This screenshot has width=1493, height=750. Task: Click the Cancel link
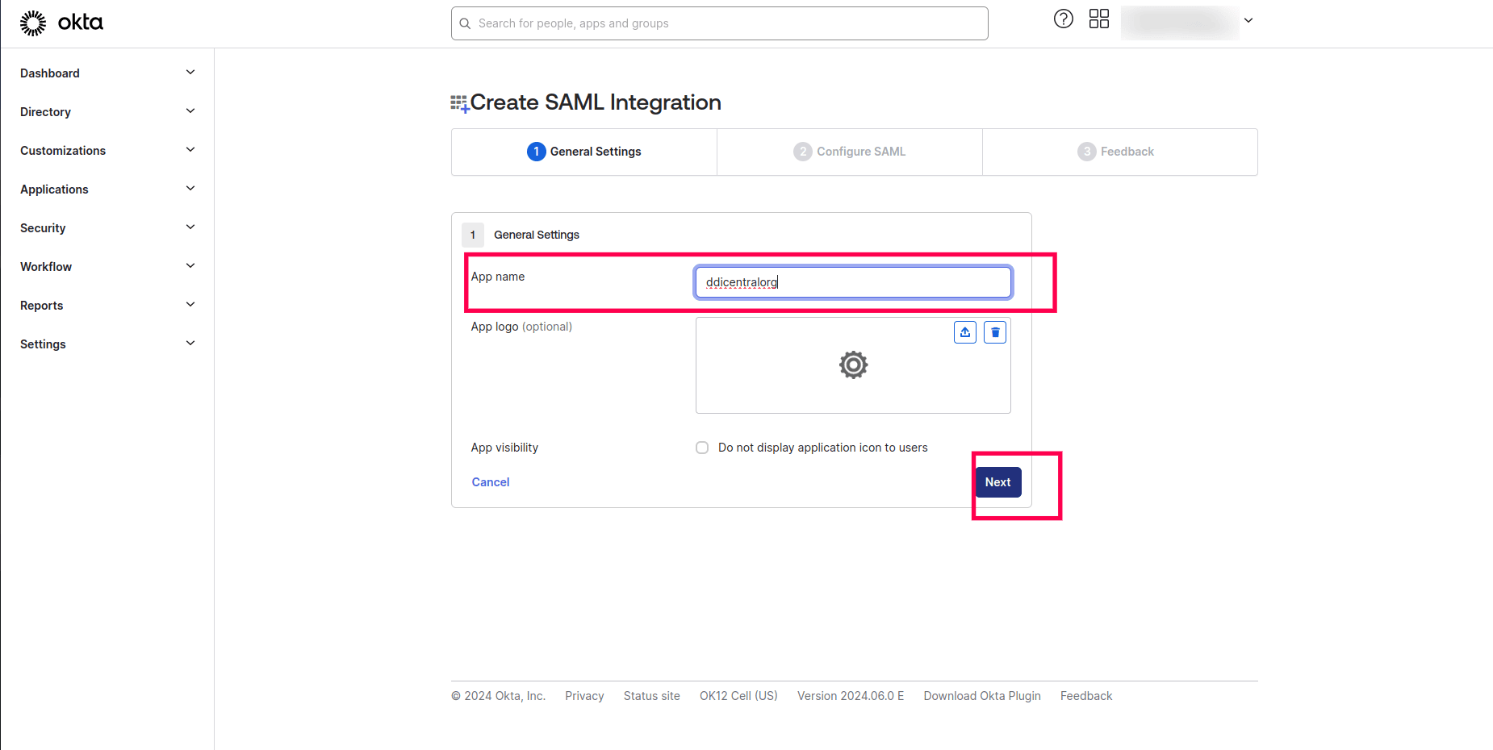point(491,482)
